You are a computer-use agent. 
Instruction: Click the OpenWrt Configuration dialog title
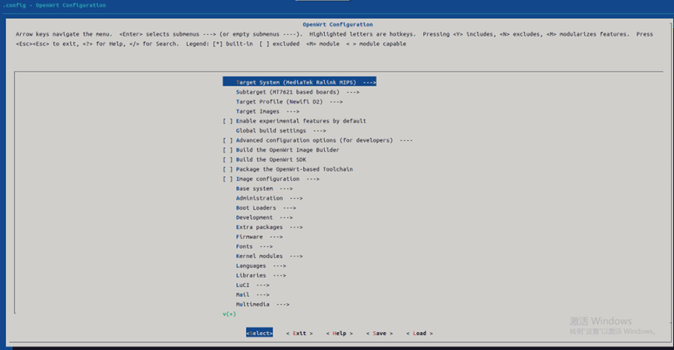(337, 24)
